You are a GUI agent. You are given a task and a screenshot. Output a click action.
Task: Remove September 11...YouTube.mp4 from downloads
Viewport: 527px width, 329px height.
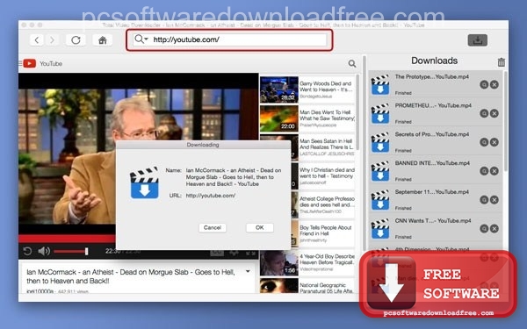click(x=494, y=200)
